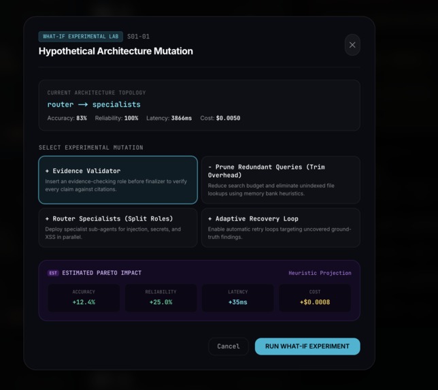Viewport: 438px width, 390px height.
Task: Click the Reliability: 100% stat
Action: point(116,118)
